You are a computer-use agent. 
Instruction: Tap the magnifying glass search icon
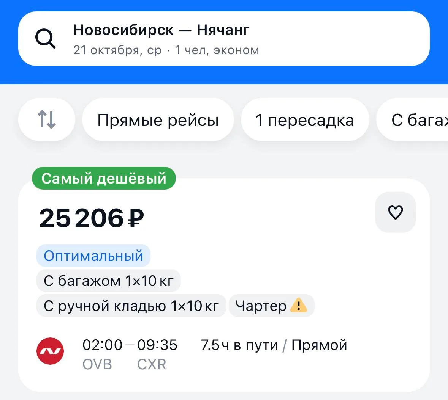pos(45,39)
